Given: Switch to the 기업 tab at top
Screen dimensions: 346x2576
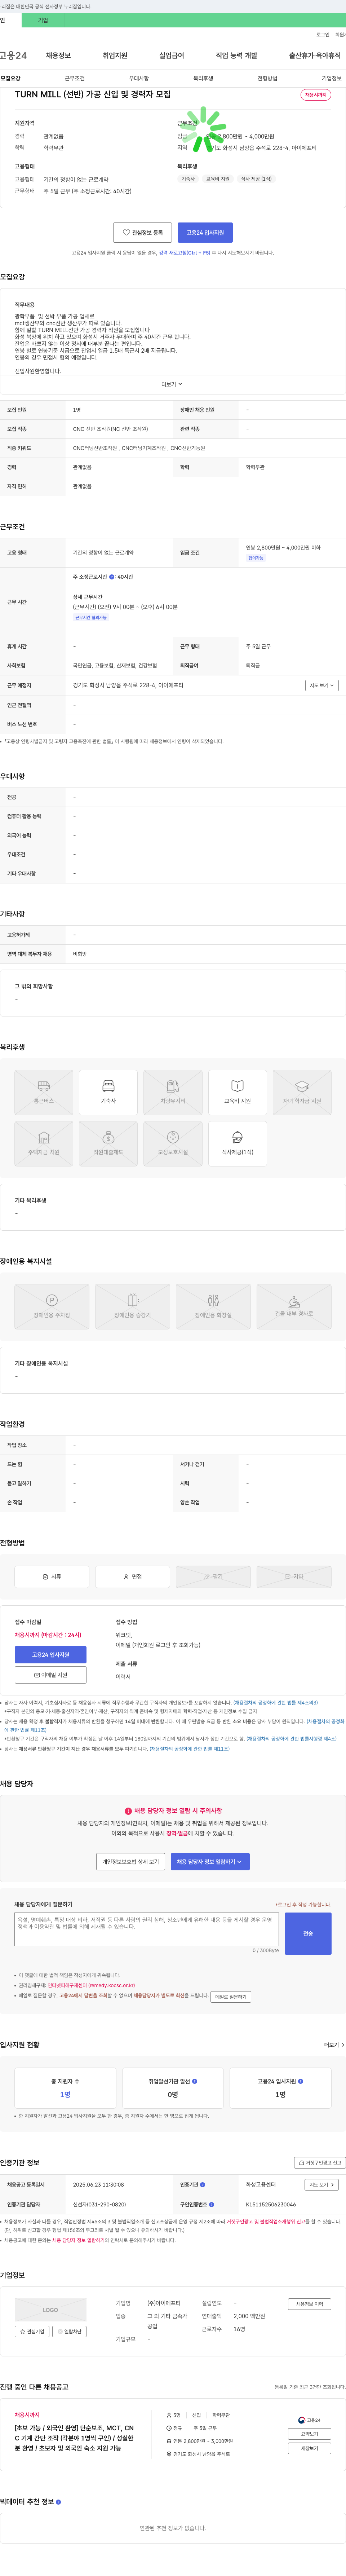Looking at the screenshot, I should [x=43, y=20].
